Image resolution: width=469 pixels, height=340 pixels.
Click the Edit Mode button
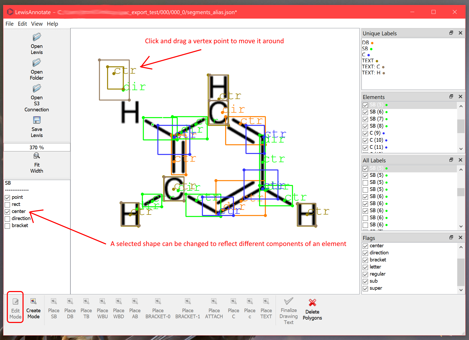point(15,309)
